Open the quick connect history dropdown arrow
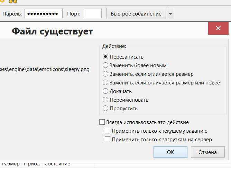Screen dimensions: 231x173 (170, 14)
